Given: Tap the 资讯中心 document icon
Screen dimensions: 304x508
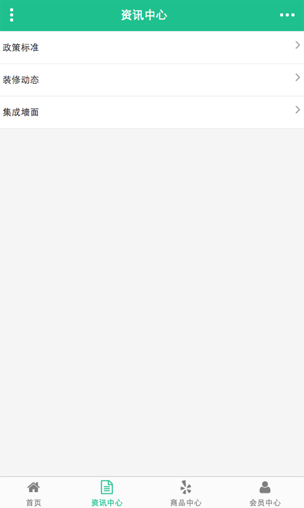Looking at the screenshot, I should [107, 487].
